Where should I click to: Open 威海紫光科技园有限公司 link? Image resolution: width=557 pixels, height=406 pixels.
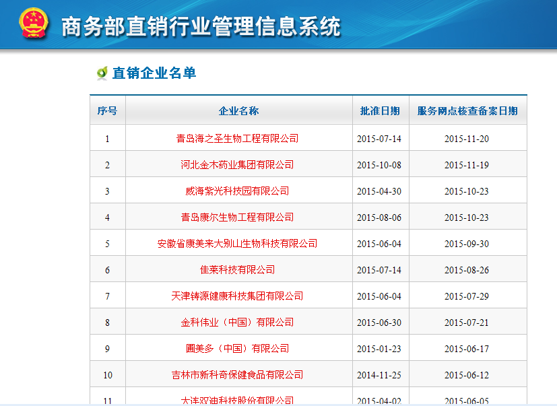click(237, 191)
